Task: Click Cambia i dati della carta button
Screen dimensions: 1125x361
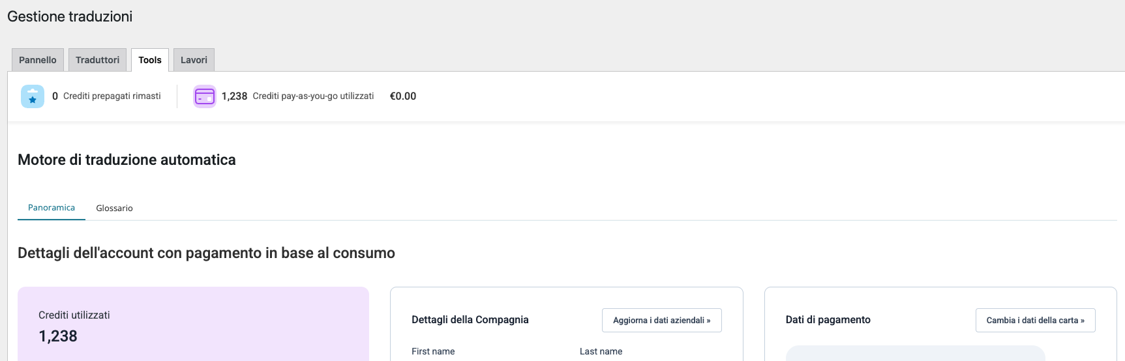Action: (x=1035, y=320)
